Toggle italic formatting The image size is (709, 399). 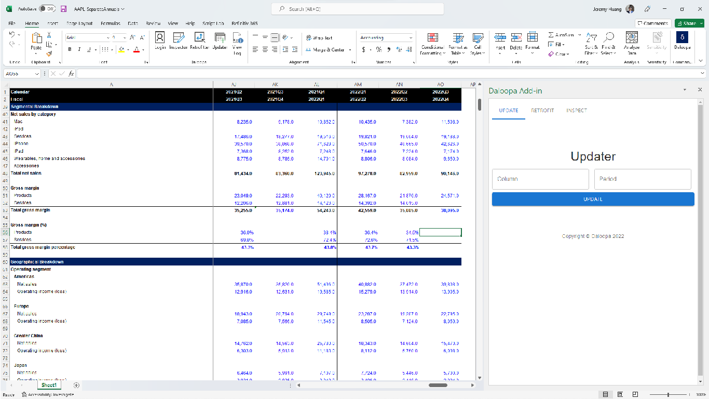pos(79,49)
